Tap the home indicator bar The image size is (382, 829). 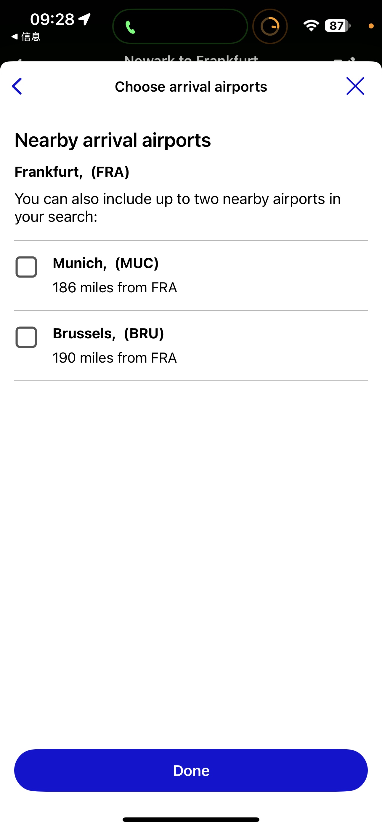point(191,819)
